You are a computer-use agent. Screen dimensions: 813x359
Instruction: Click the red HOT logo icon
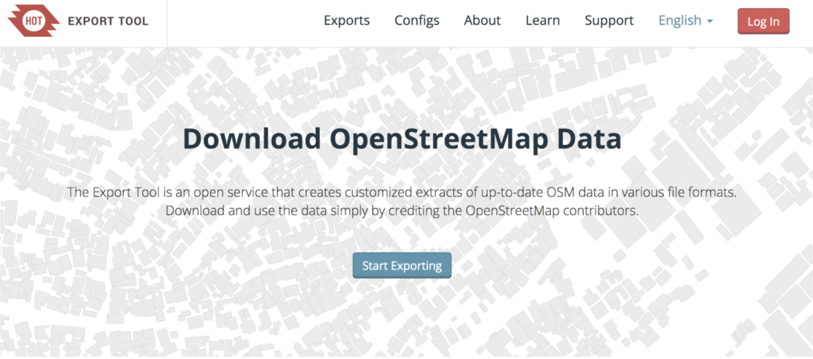point(34,21)
